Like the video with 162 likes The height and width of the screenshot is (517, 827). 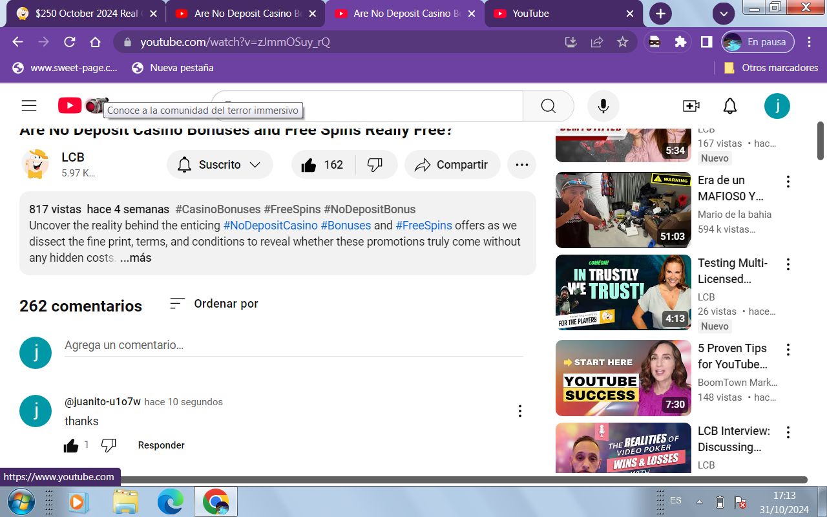(x=323, y=165)
